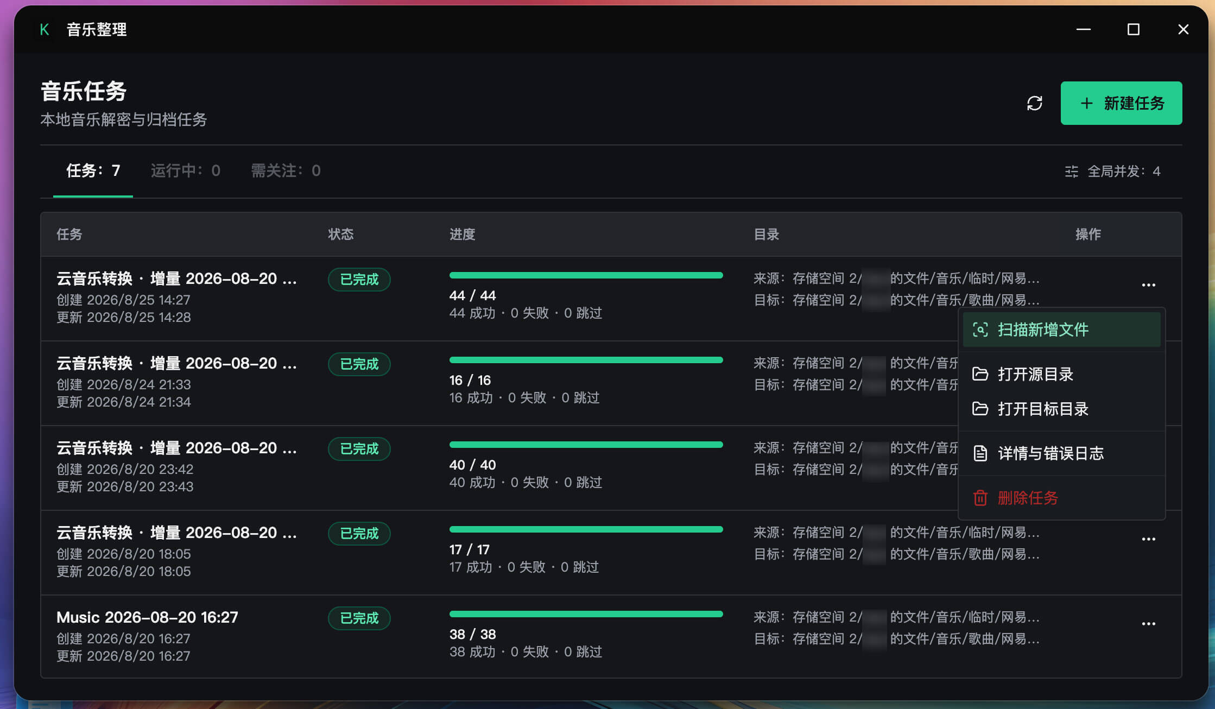The height and width of the screenshot is (709, 1215).
Task: Click the 40 / 40 progress bar
Action: [586, 445]
